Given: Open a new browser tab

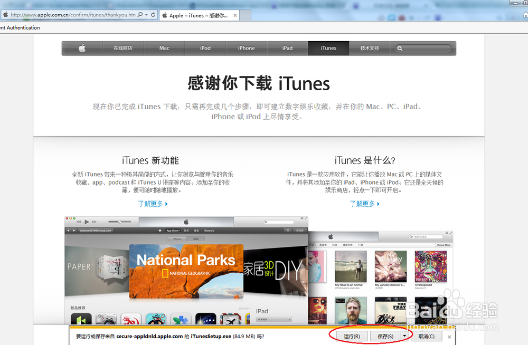Looking at the screenshot, I should tap(246, 15).
